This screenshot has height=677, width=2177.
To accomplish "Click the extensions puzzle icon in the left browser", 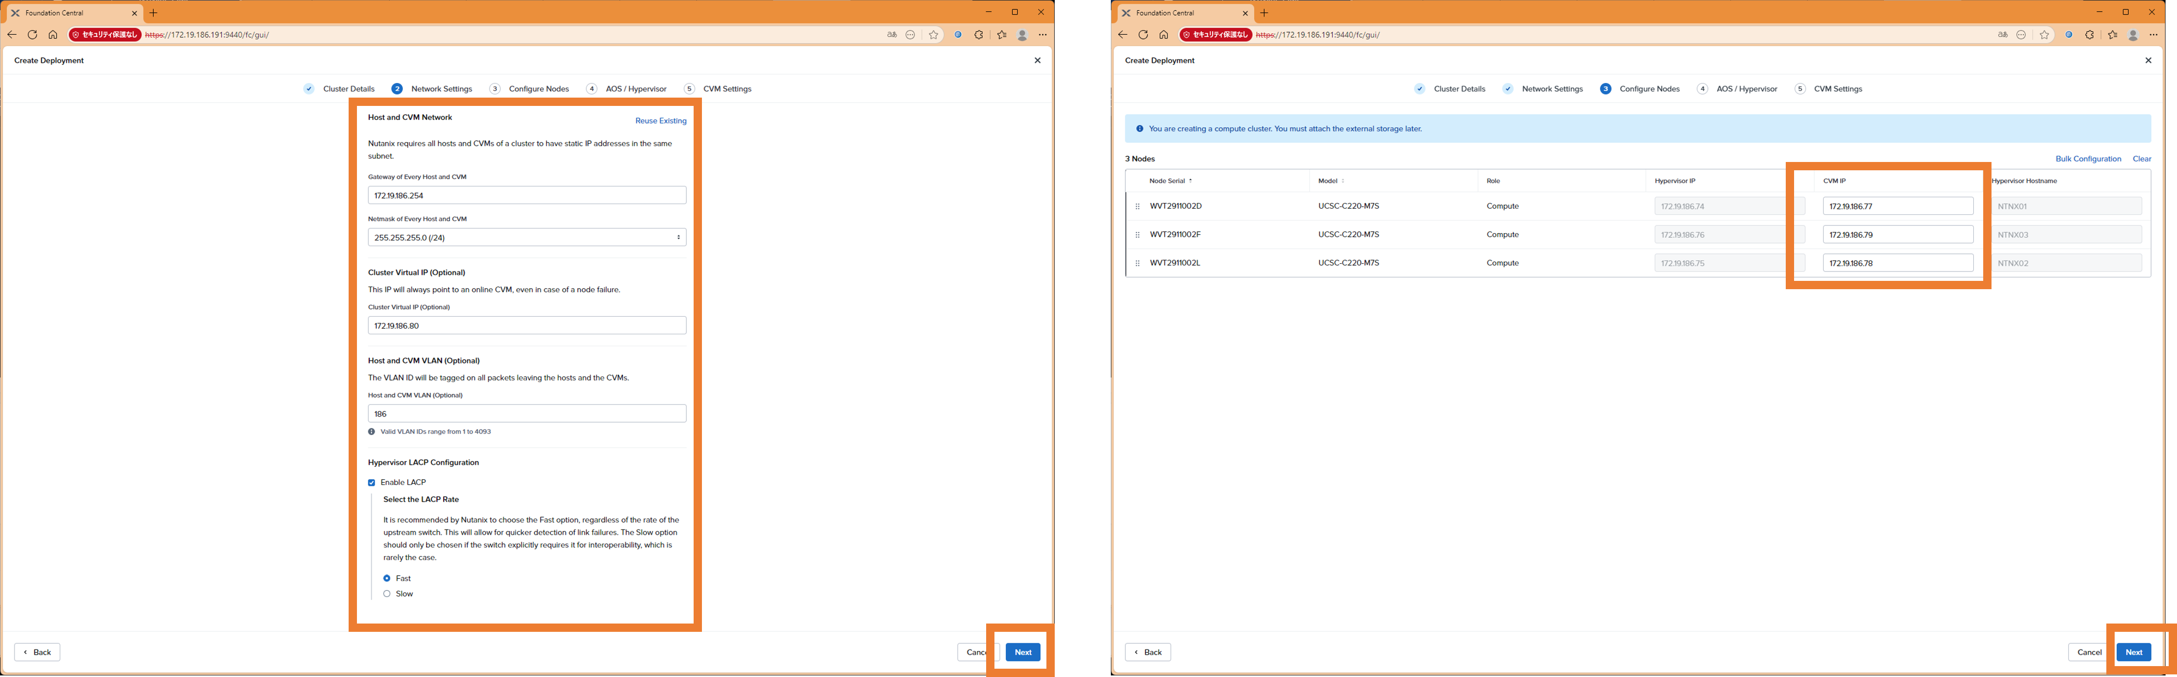I will 979,35.
